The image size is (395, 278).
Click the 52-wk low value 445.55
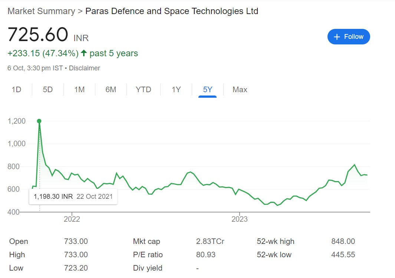point(343,255)
